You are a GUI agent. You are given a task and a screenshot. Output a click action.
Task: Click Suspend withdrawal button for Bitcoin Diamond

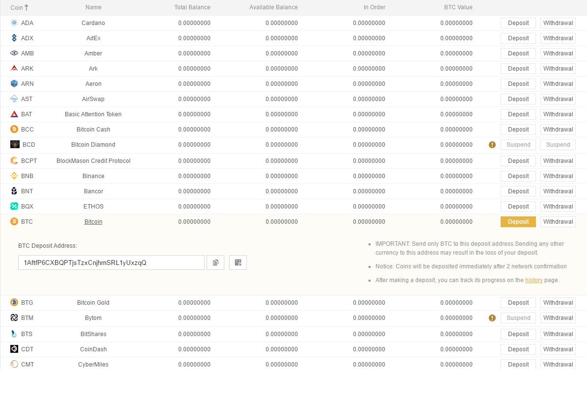(x=558, y=145)
